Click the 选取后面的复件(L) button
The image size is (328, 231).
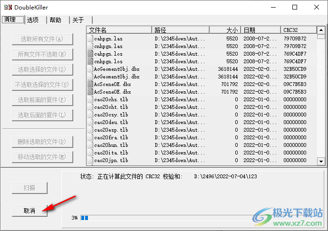[42, 115]
